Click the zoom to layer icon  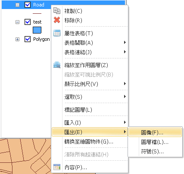point(57,65)
